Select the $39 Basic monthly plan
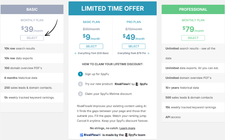Viewport: 225px width, 140px height. point(32,38)
